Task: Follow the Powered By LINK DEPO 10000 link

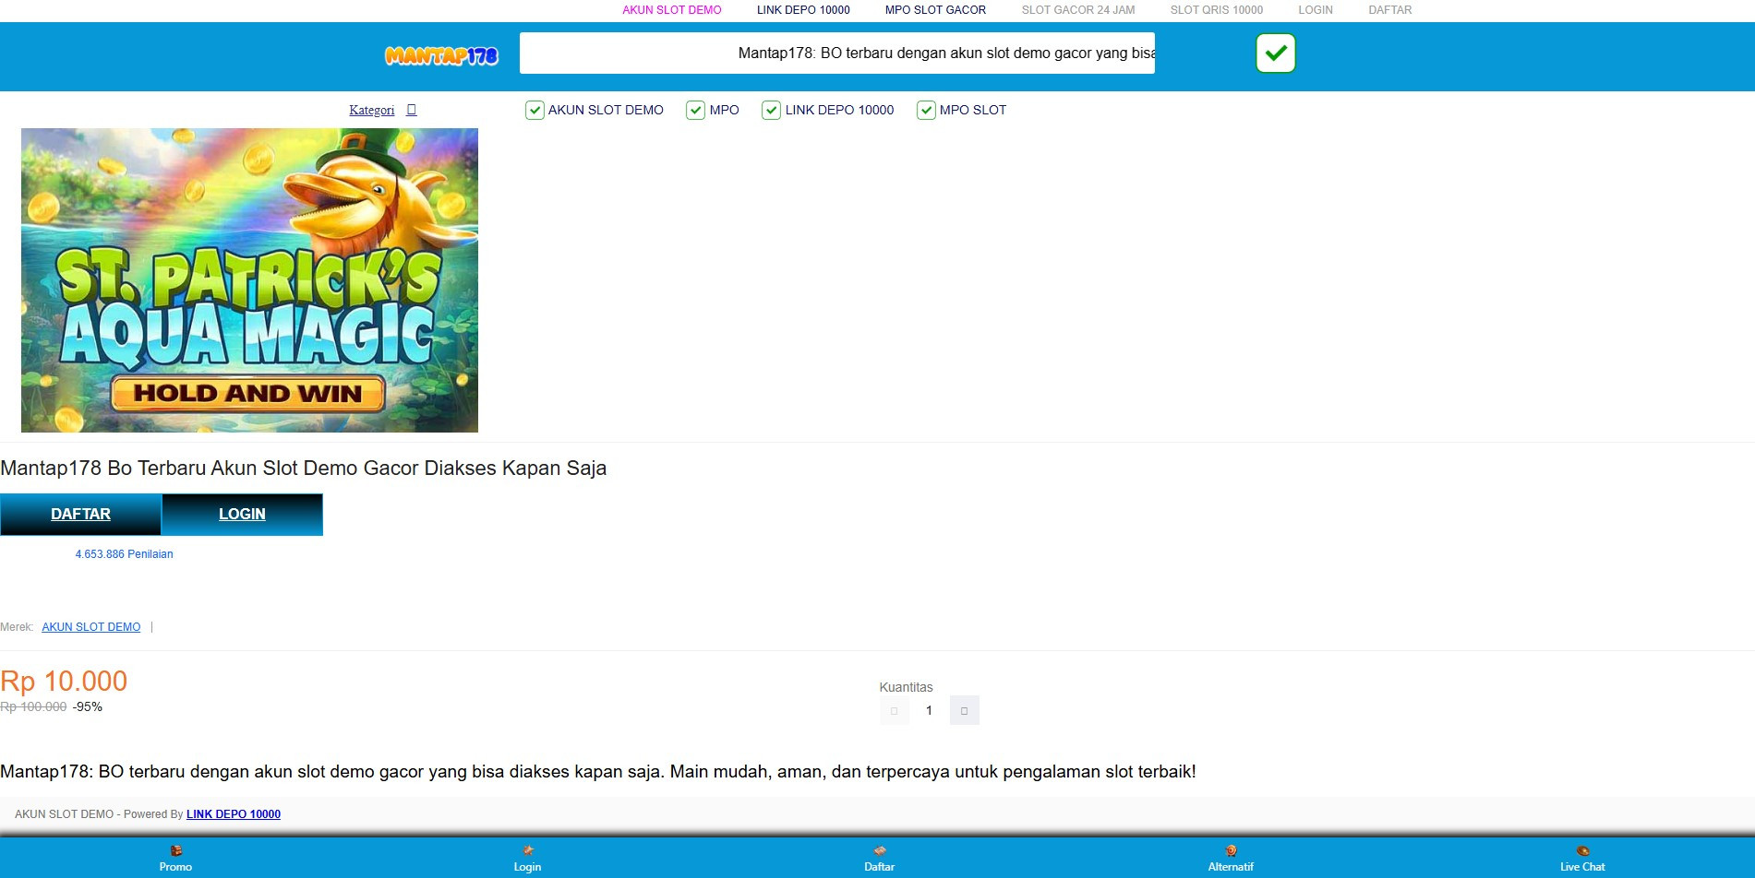Action: pos(234,814)
